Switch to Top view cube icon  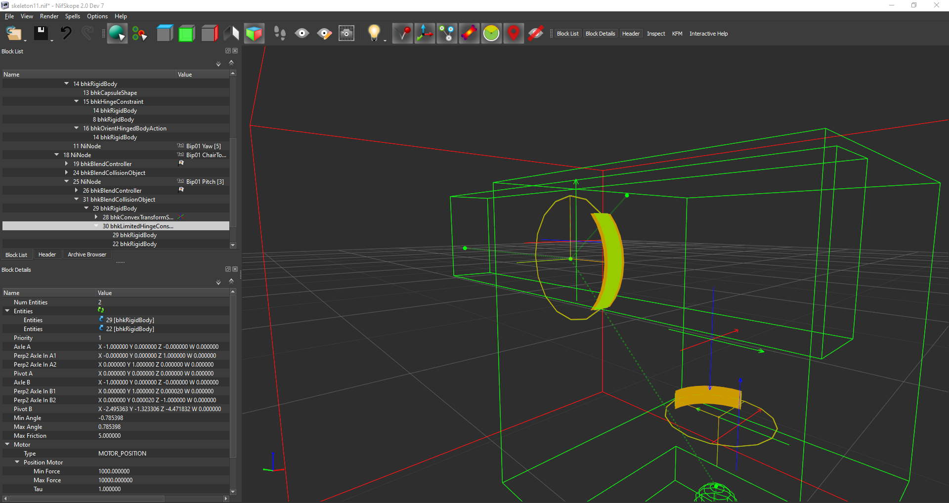click(165, 34)
